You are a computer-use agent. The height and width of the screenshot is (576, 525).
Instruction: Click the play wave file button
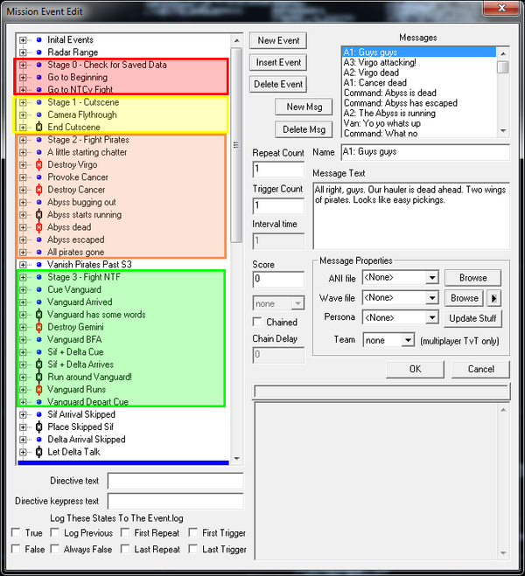492,298
